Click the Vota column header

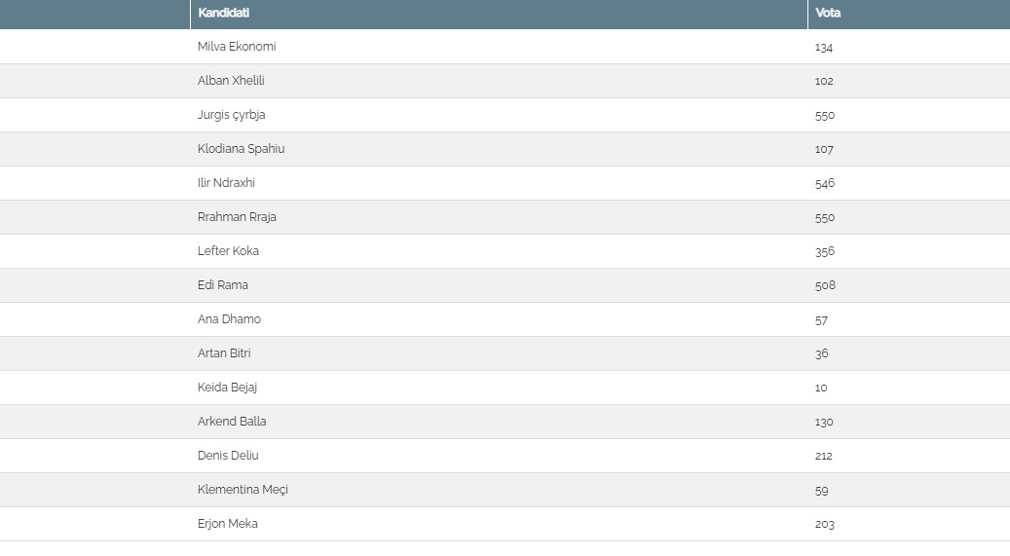point(828,14)
